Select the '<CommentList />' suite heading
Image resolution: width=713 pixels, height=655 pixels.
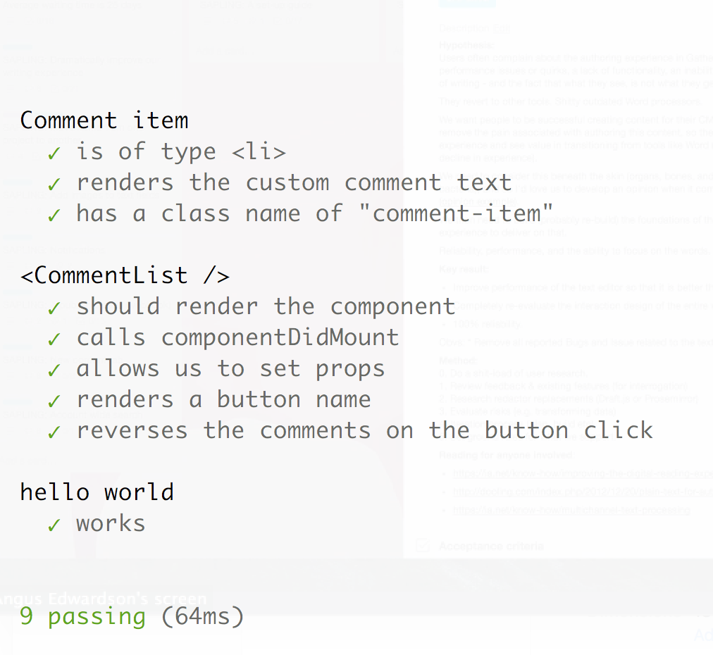click(x=125, y=275)
